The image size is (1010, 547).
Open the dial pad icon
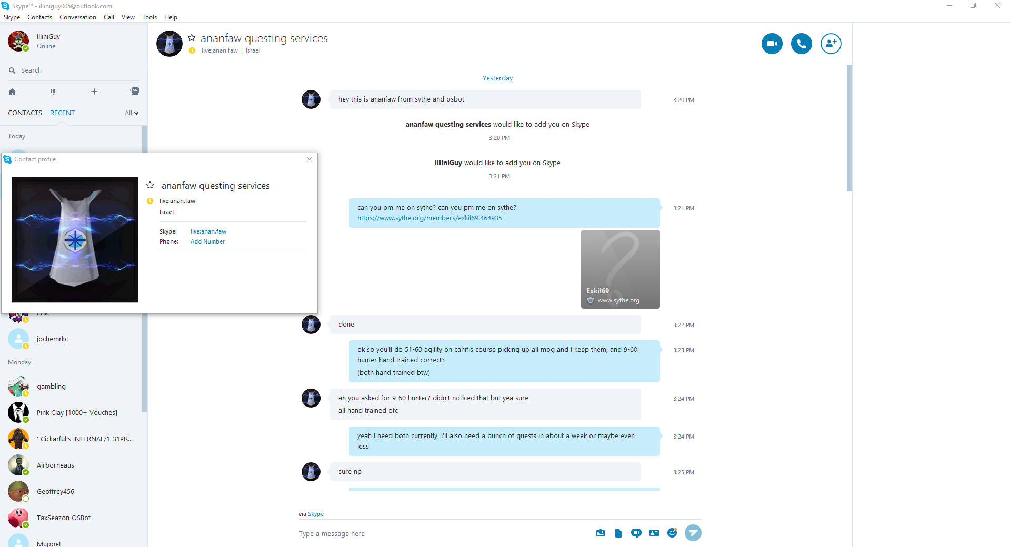pos(53,92)
